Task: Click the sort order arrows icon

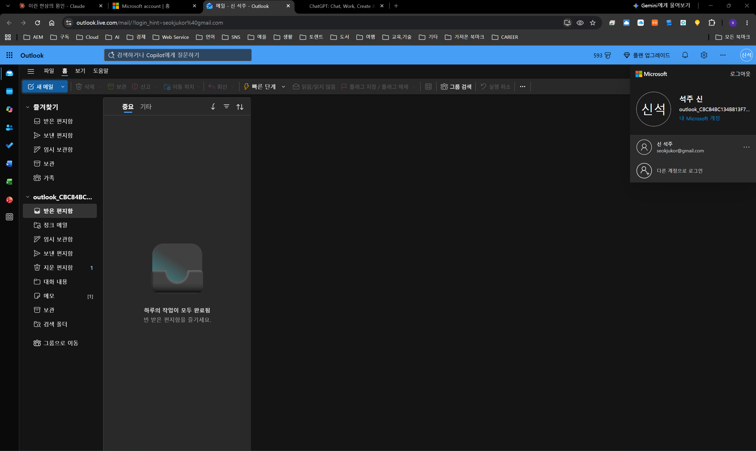Action: click(240, 107)
